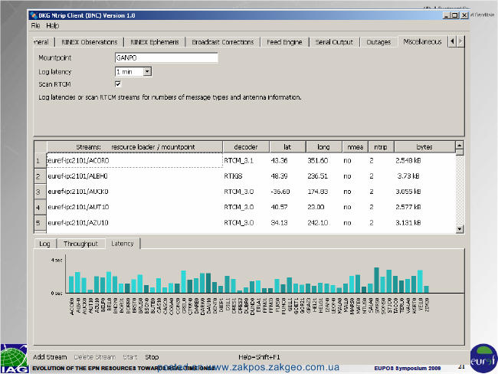Click the tab scroll right arrow
Viewport: 498px width, 374px height.
pyautogui.click(x=460, y=41)
